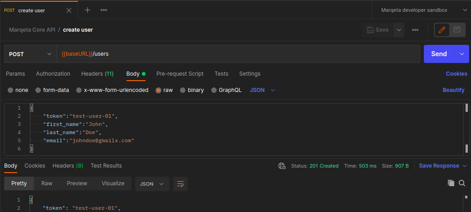This screenshot has width=471, height=212.
Task: Click the Send button
Action: [x=439, y=54]
